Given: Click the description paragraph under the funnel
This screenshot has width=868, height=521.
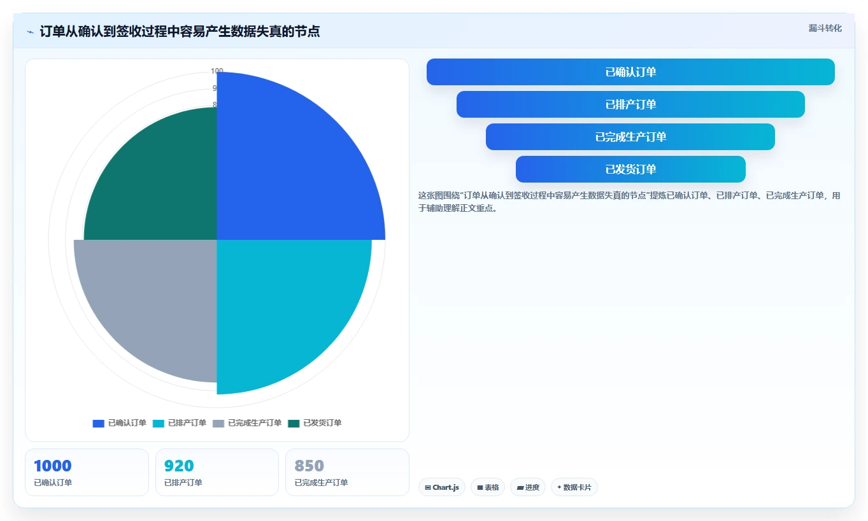Looking at the screenshot, I should point(629,202).
